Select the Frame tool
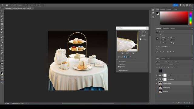Image resolution: width=194 pixels, height=109 pixels. [2, 24]
